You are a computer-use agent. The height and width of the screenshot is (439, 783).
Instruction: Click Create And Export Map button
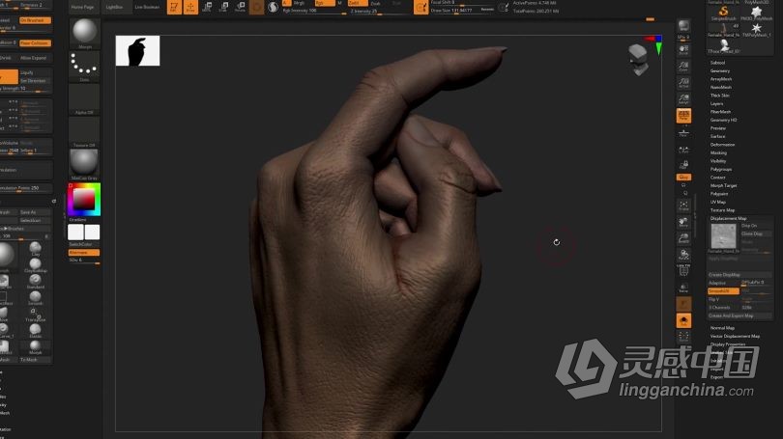click(740, 316)
